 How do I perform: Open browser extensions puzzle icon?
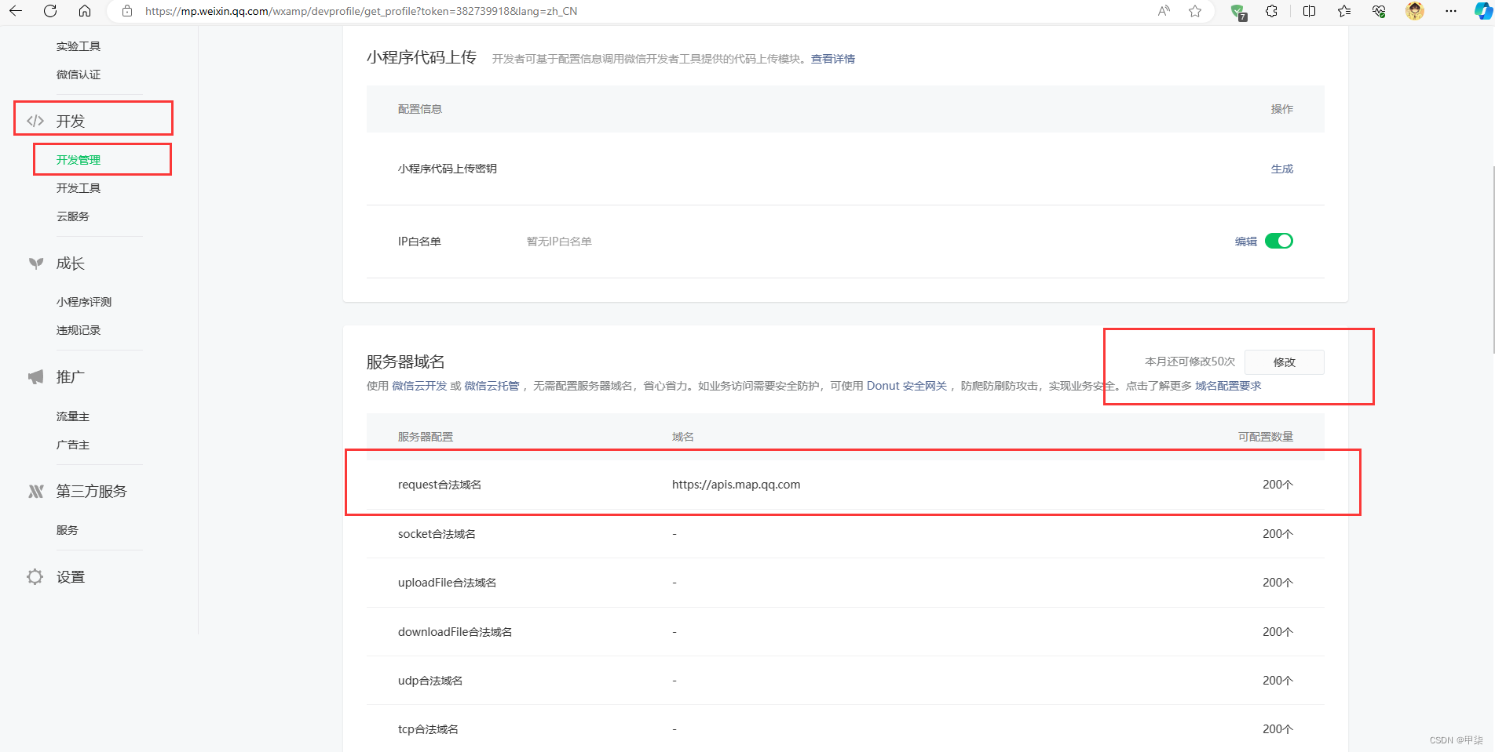1272,11
